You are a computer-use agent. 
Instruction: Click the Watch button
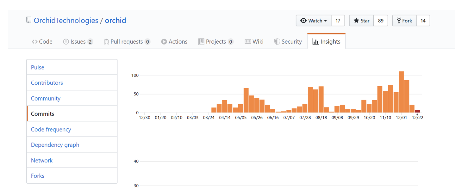[314, 21]
